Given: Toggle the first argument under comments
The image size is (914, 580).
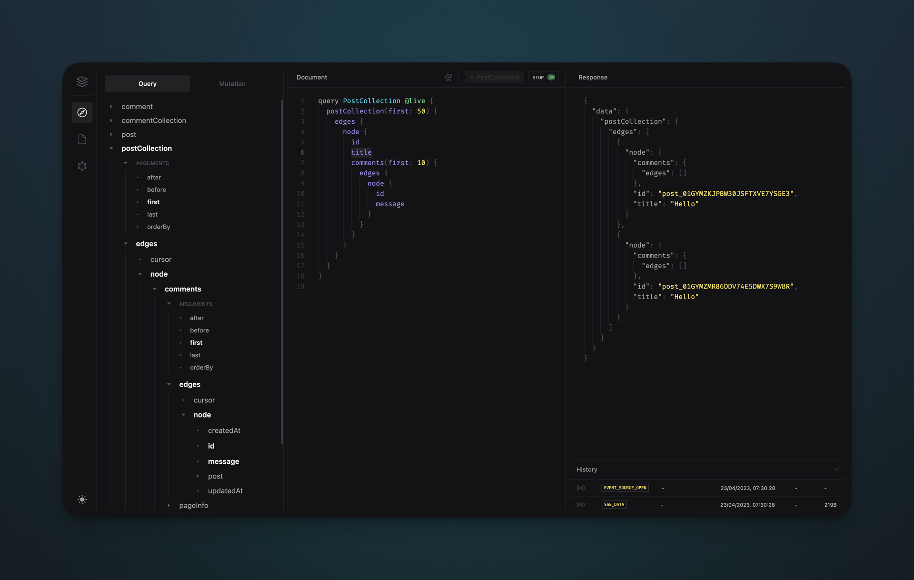Looking at the screenshot, I should 196,343.
